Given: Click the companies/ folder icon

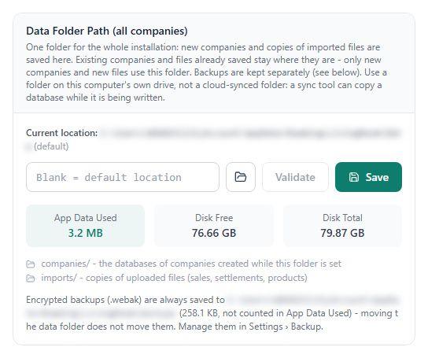Looking at the screenshot, I should point(31,264).
